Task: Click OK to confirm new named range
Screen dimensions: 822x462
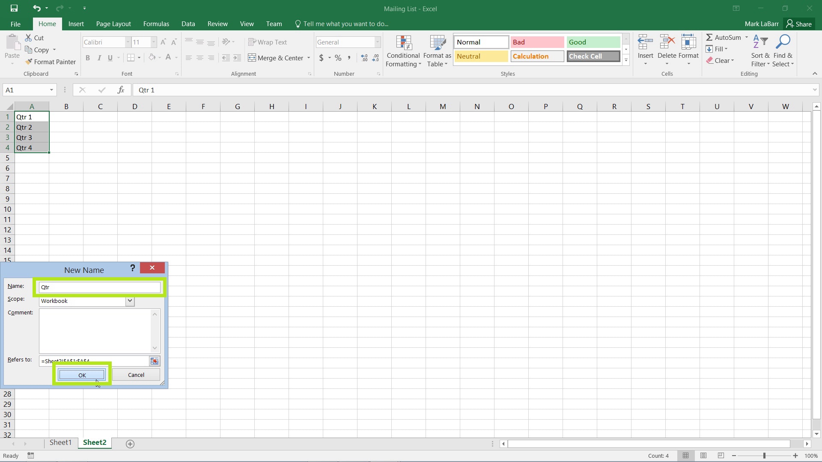Action: tap(82, 375)
